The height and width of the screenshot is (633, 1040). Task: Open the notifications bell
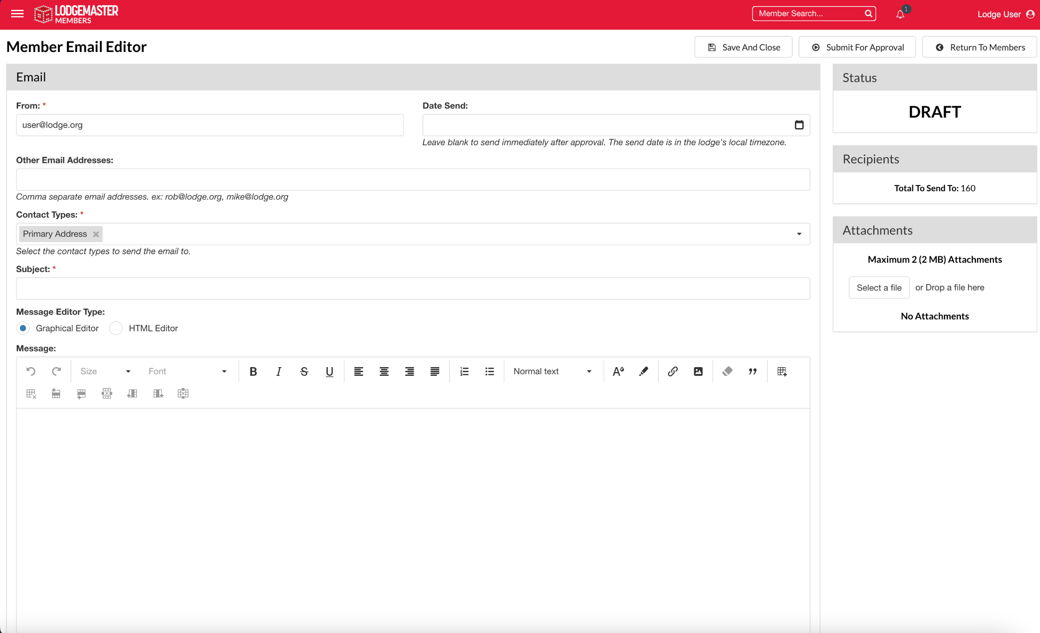[x=900, y=14]
